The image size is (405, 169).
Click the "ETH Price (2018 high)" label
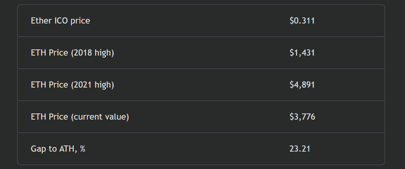(72, 53)
